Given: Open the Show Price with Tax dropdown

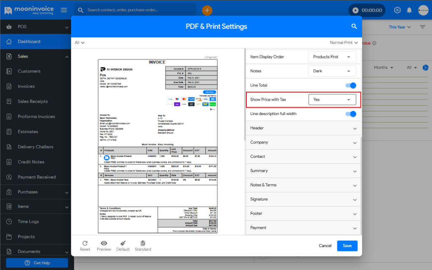Looking at the screenshot, I should click(332, 99).
